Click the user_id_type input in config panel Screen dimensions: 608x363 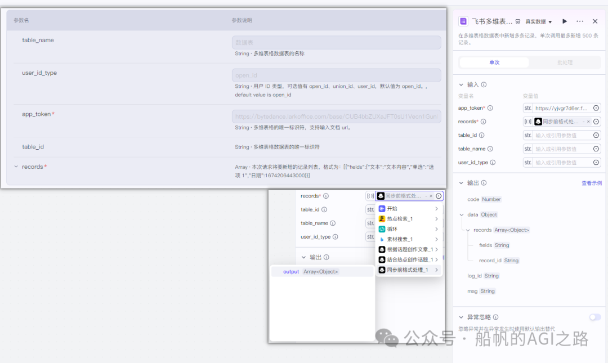click(562, 163)
